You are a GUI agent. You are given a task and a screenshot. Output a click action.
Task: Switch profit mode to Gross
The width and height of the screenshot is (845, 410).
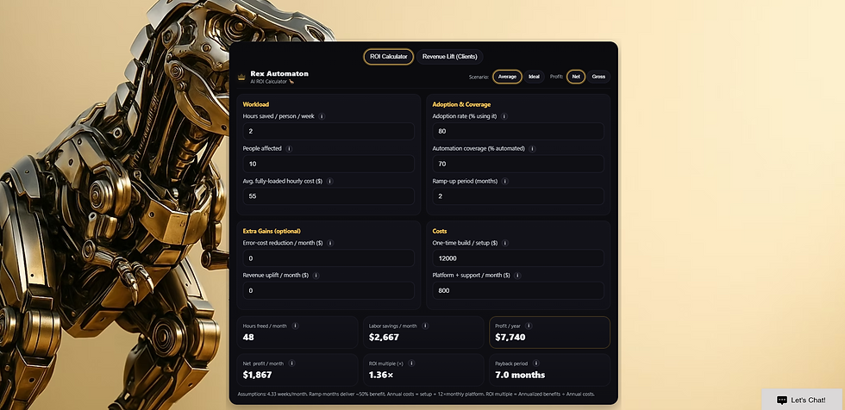598,77
